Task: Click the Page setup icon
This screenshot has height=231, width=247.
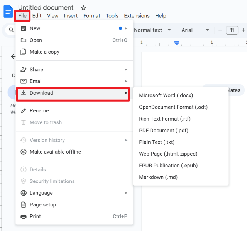Action: click(24, 205)
